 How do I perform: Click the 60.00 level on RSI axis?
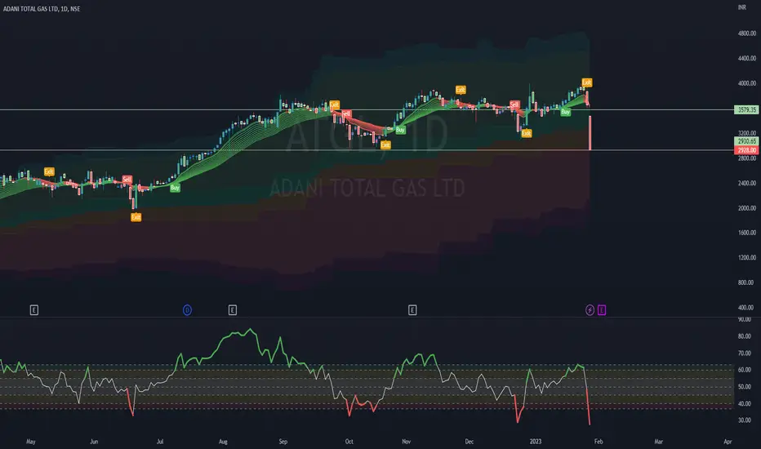pyautogui.click(x=745, y=369)
